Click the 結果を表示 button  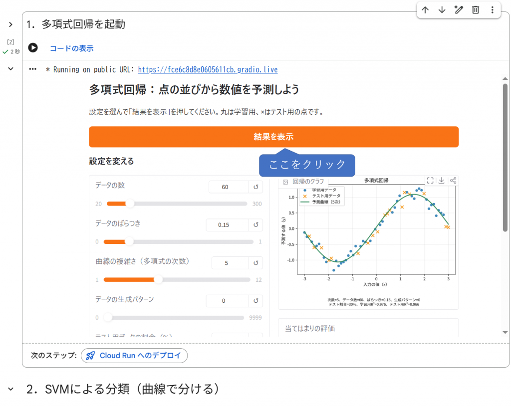274,137
